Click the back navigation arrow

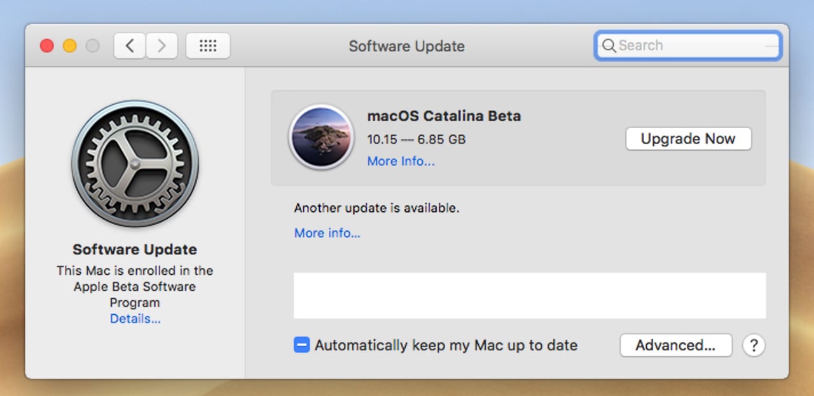129,45
